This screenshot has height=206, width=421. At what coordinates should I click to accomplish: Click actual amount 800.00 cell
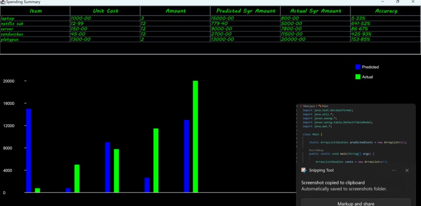[x=315, y=18]
